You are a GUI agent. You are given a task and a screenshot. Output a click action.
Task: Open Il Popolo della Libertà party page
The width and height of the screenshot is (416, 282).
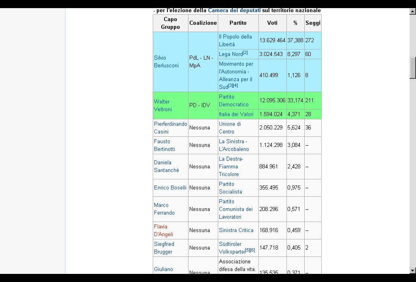235,40
